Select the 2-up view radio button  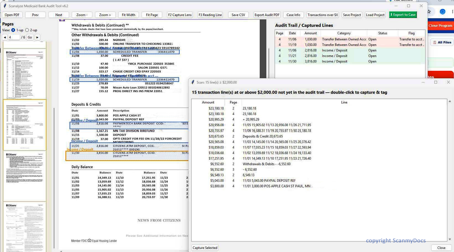point(27,30)
